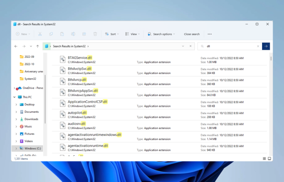Clear the search box text
Image resolution: width=284 pixels, height=182 pixels.
coord(258,46)
